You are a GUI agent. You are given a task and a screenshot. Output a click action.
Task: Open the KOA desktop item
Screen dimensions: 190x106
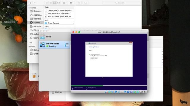click(x=9, y=7)
